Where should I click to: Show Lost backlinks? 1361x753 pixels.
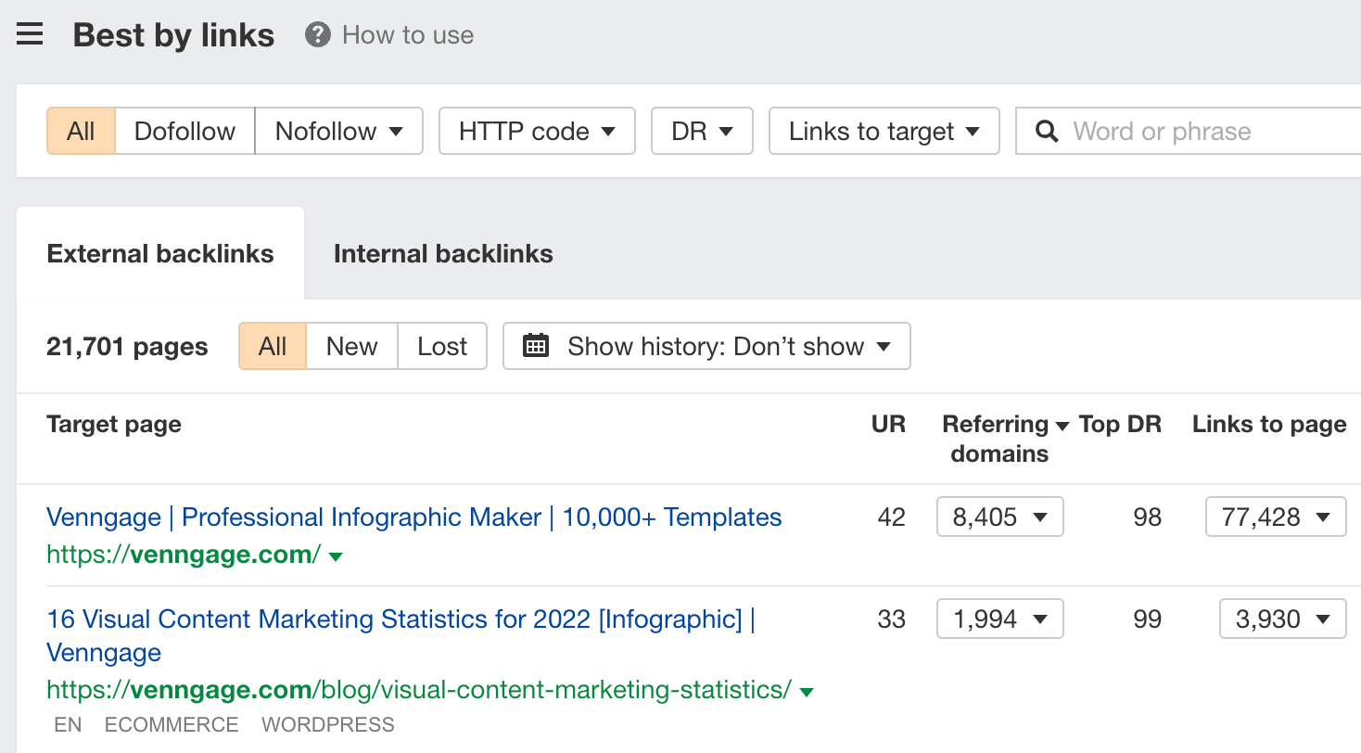442,346
